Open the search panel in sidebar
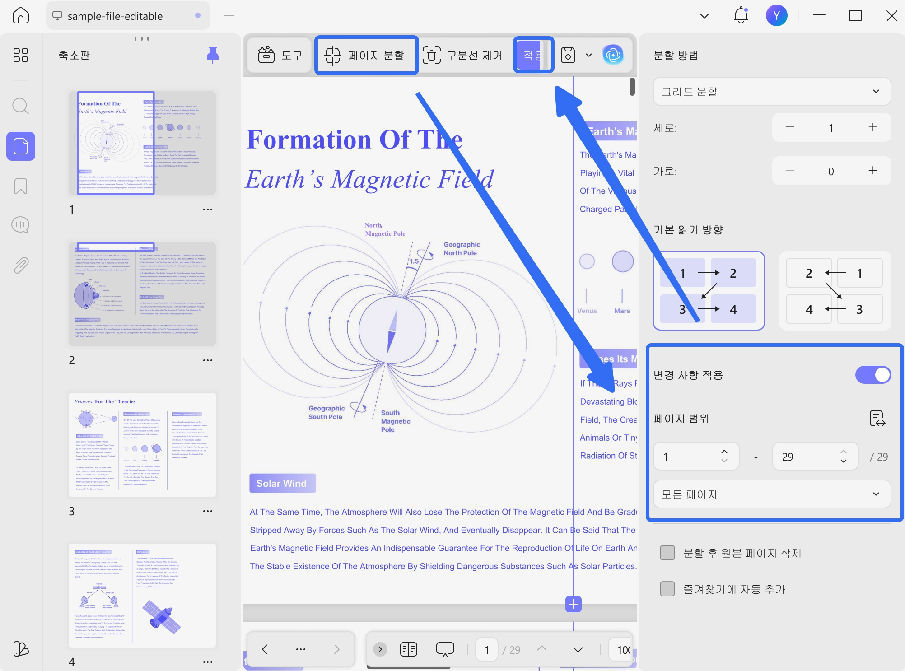Screen dimensions: 905x671 coord(21,107)
